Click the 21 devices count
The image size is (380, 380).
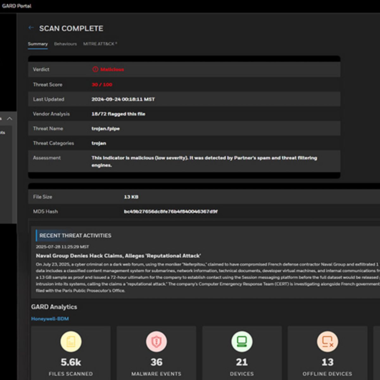tap(242, 362)
